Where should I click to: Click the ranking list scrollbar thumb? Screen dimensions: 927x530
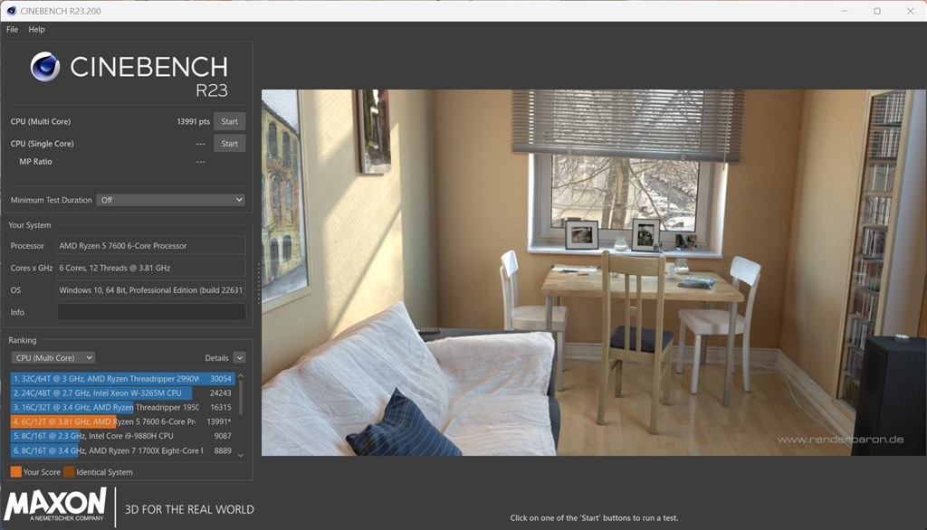pos(241,398)
